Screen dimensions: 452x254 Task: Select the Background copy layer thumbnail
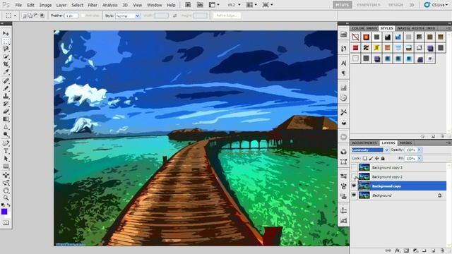coord(364,186)
